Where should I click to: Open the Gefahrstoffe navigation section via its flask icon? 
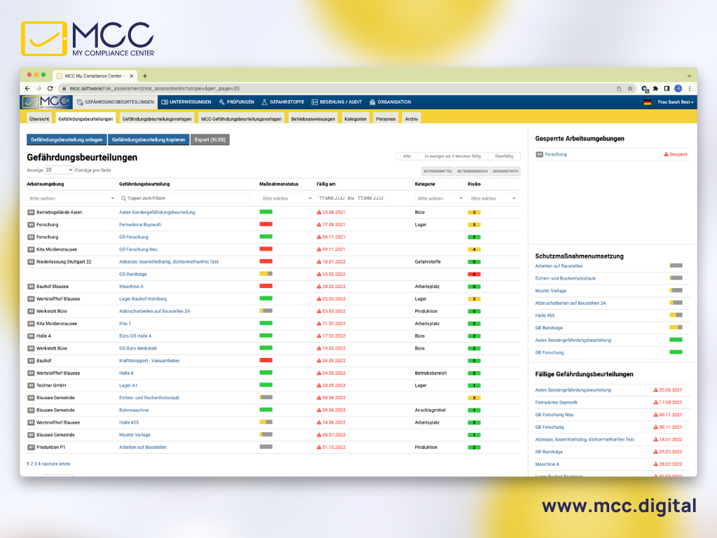[x=263, y=102]
